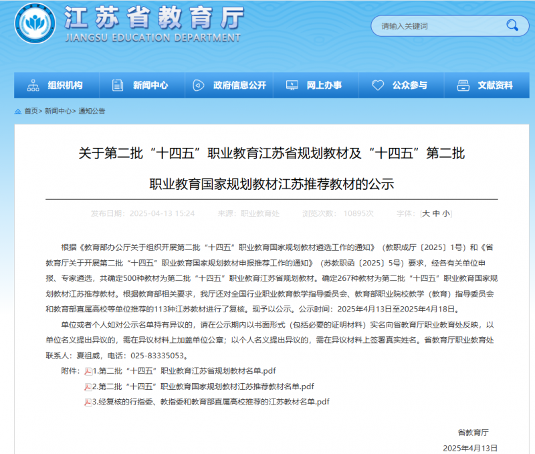
Task: Go to 首页 in the breadcrumb
Action: [31, 111]
